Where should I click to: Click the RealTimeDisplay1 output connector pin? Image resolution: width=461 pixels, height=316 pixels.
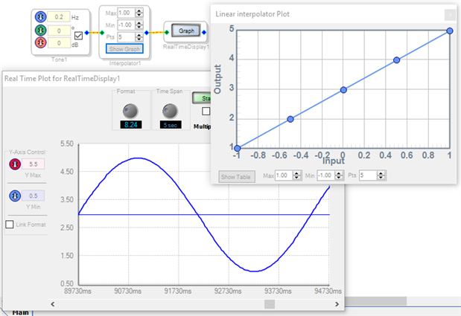click(204, 32)
